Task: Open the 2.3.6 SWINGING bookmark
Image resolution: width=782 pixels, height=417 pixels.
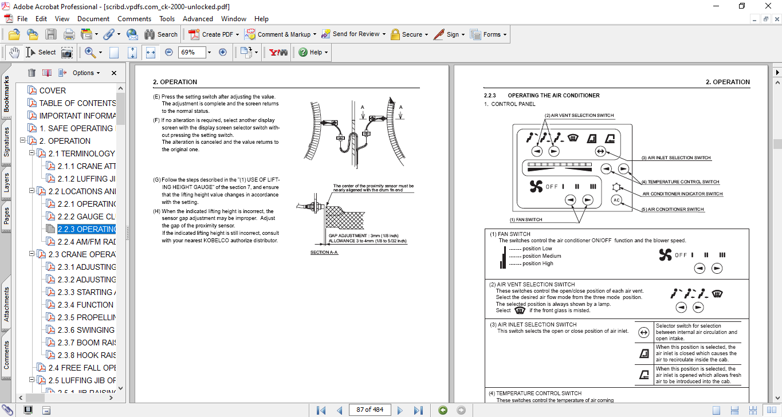Action: point(86,330)
